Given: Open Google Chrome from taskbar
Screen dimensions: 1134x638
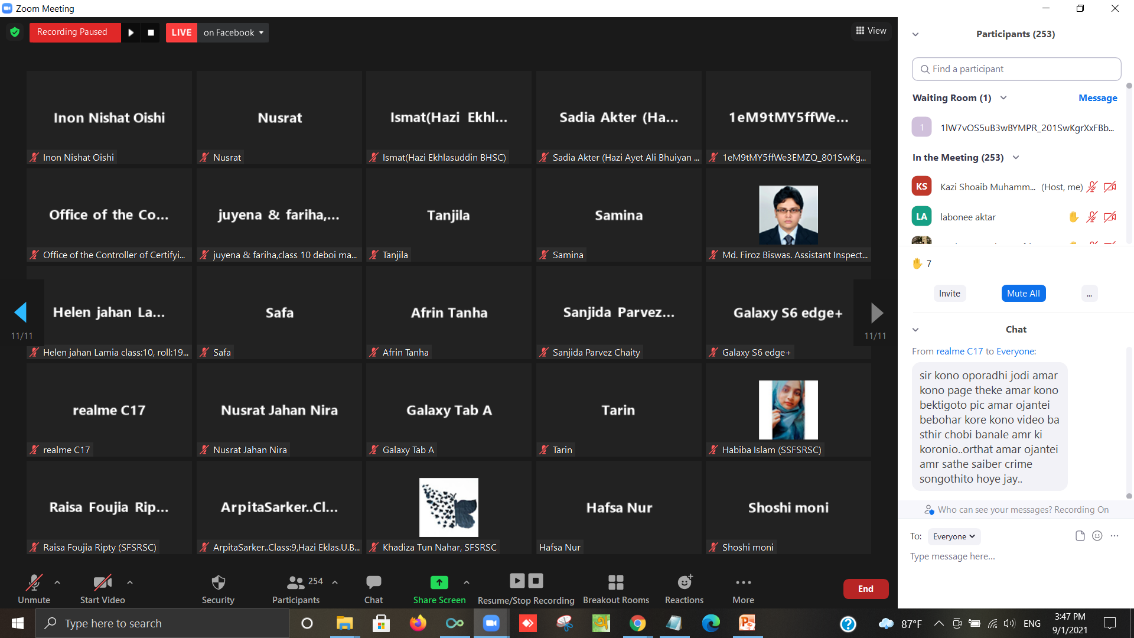Looking at the screenshot, I should tap(637, 623).
